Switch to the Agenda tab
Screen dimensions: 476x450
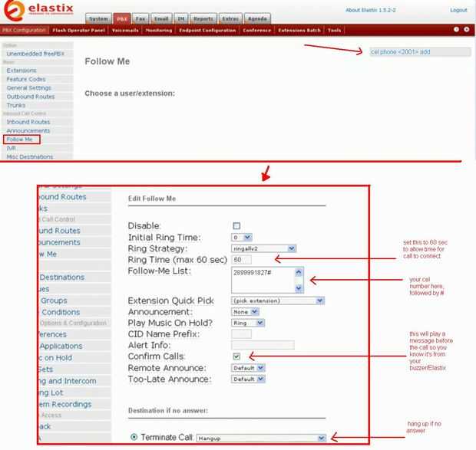[257, 18]
